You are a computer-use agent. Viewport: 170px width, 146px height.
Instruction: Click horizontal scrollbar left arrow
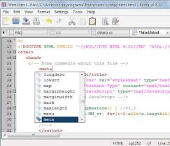(x=5, y=135)
